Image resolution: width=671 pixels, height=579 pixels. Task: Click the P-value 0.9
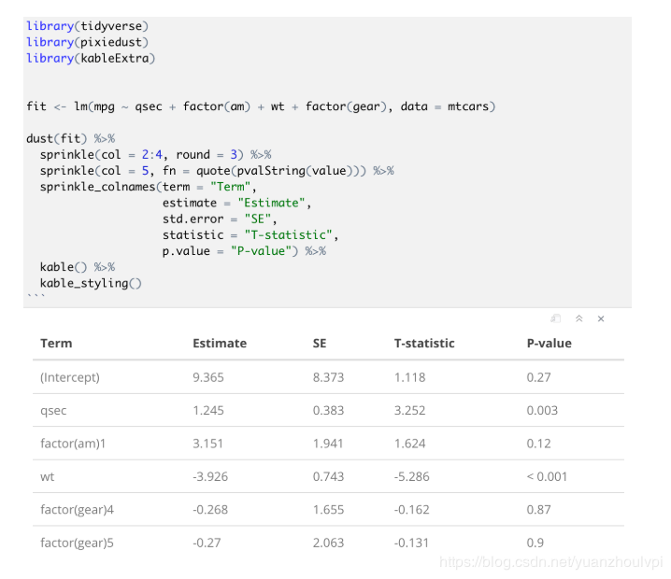(x=535, y=543)
